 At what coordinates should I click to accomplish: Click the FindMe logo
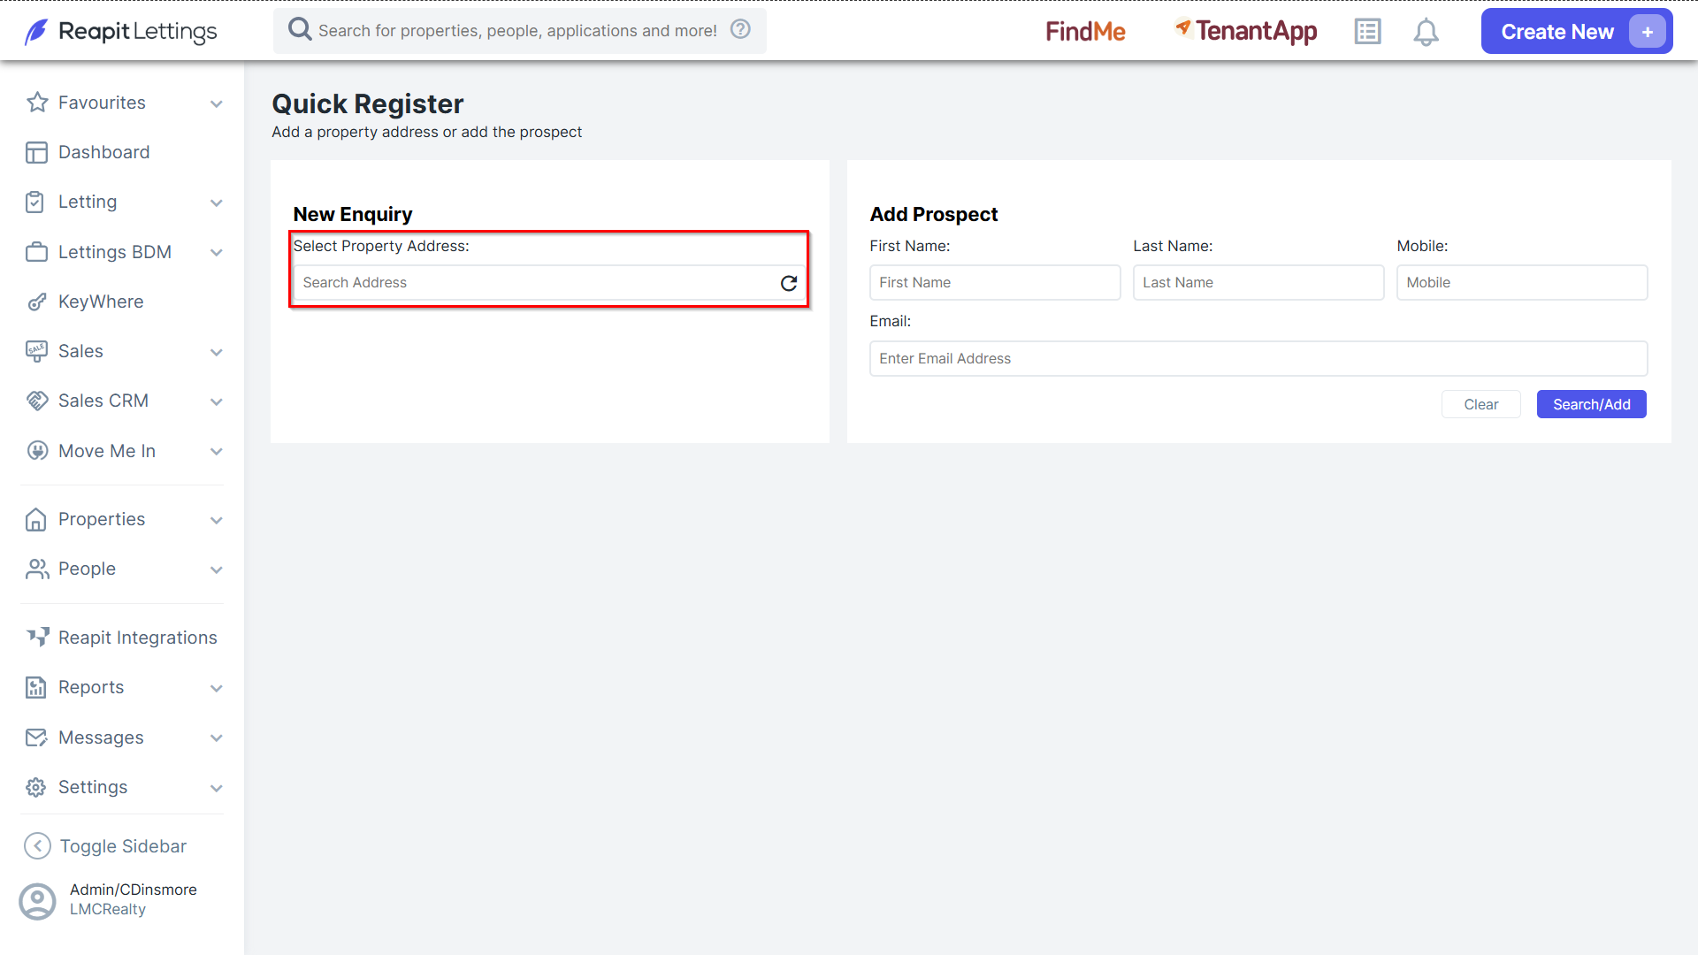pos(1085,32)
